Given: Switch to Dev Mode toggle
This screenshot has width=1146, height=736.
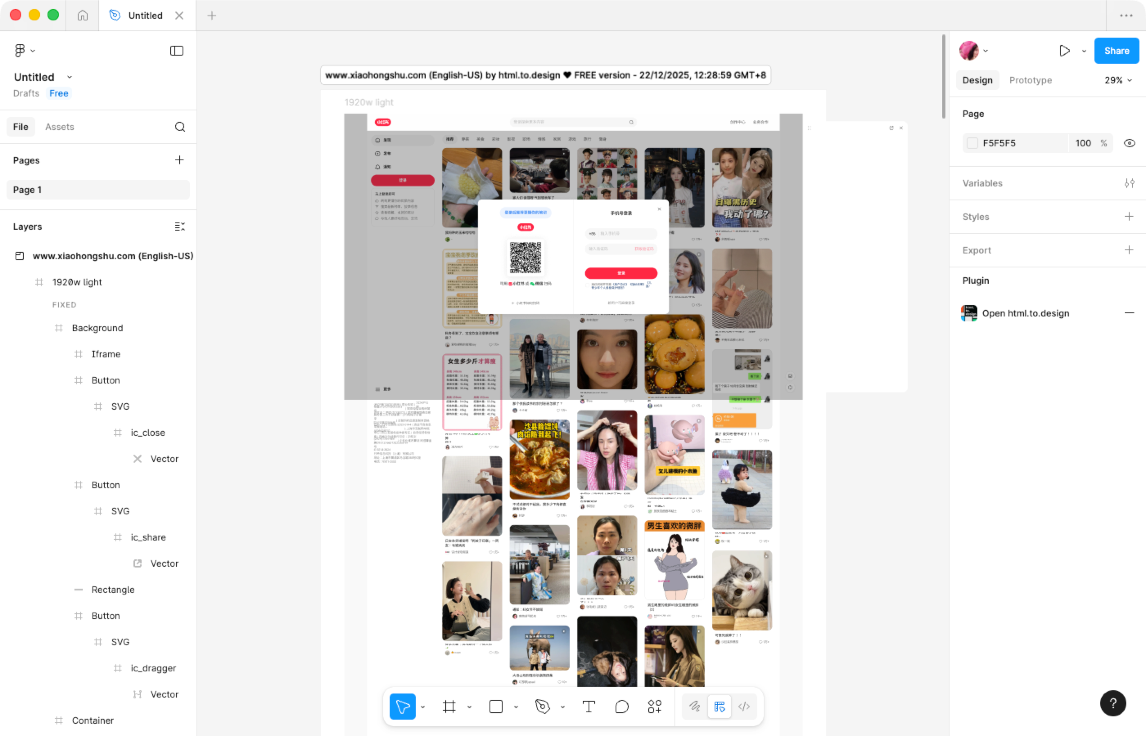Looking at the screenshot, I should click(x=744, y=707).
